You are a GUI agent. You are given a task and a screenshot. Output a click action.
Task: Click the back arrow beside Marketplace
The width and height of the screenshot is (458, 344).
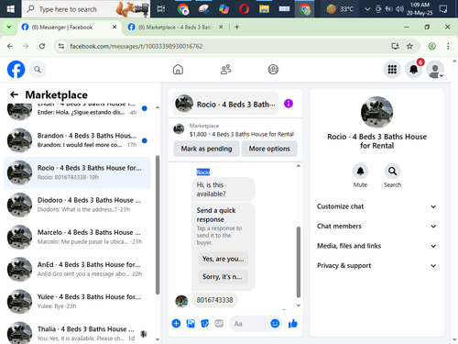pyautogui.click(x=14, y=94)
